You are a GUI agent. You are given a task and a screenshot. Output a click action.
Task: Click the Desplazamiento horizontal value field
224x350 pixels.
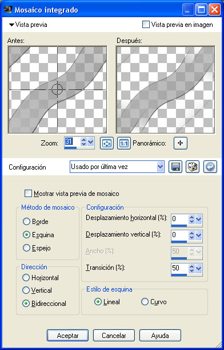[179, 219]
